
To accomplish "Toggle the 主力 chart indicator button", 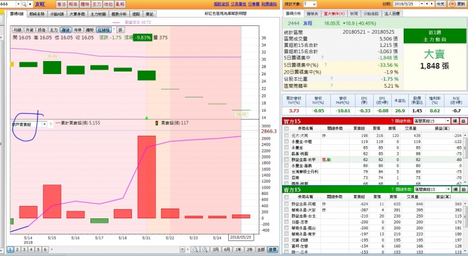I will pyautogui.click(x=54, y=30).
